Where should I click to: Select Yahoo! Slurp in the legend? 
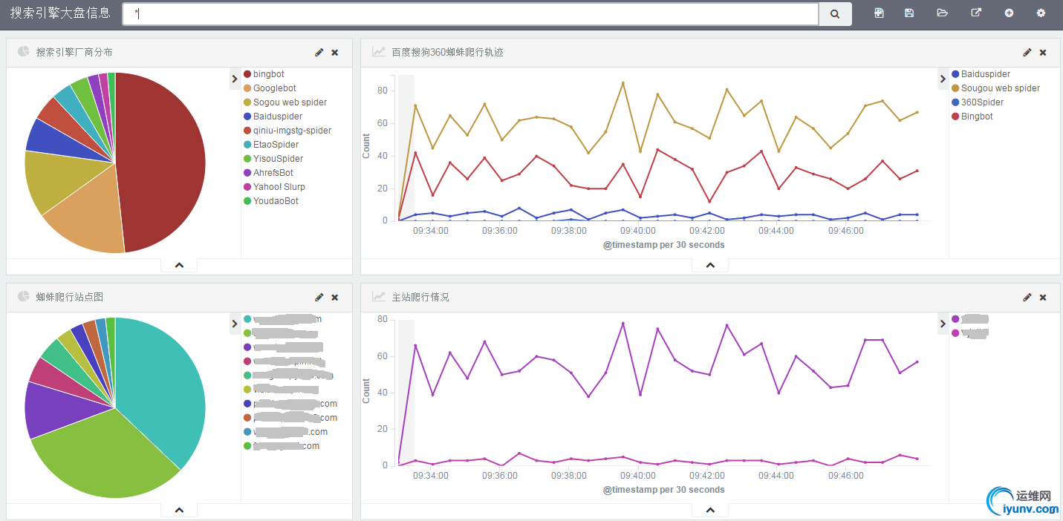[x=279, y=187]
